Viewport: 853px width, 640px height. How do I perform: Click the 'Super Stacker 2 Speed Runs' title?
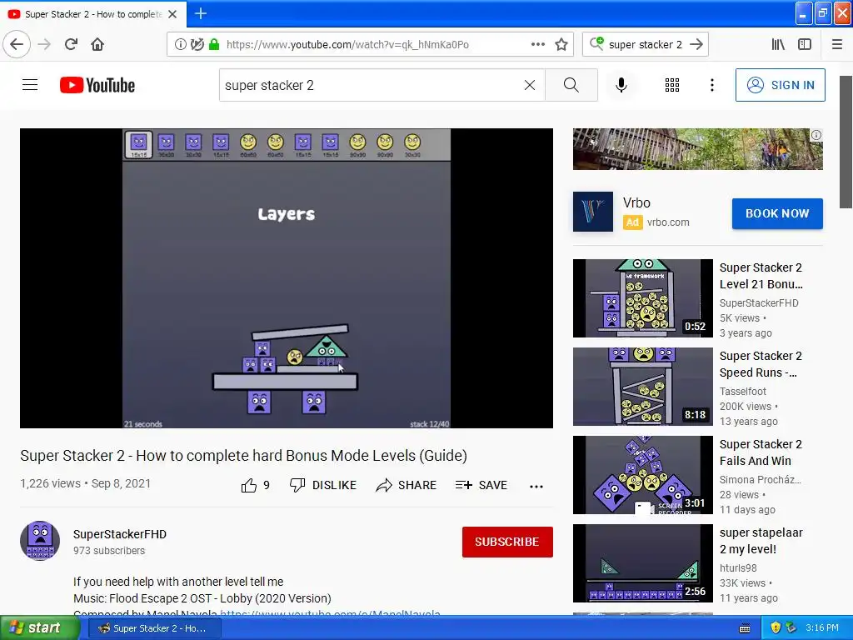(x=761, y=364)
